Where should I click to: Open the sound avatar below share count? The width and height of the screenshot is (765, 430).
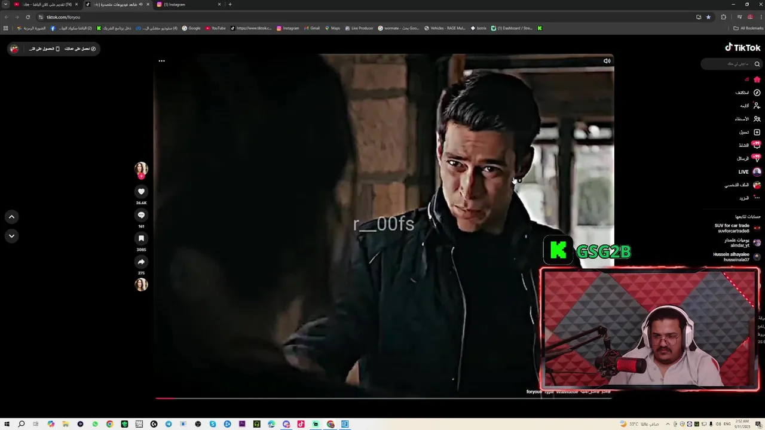coord(141,284)
